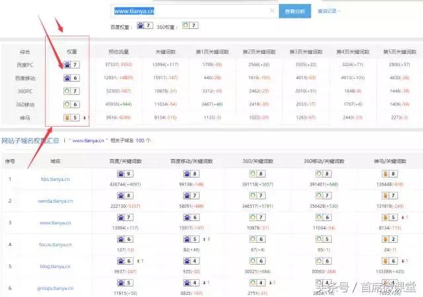Click the 神马 weight 5 badge
This screenshot has width=423, height=297.
tap(72, 117)
